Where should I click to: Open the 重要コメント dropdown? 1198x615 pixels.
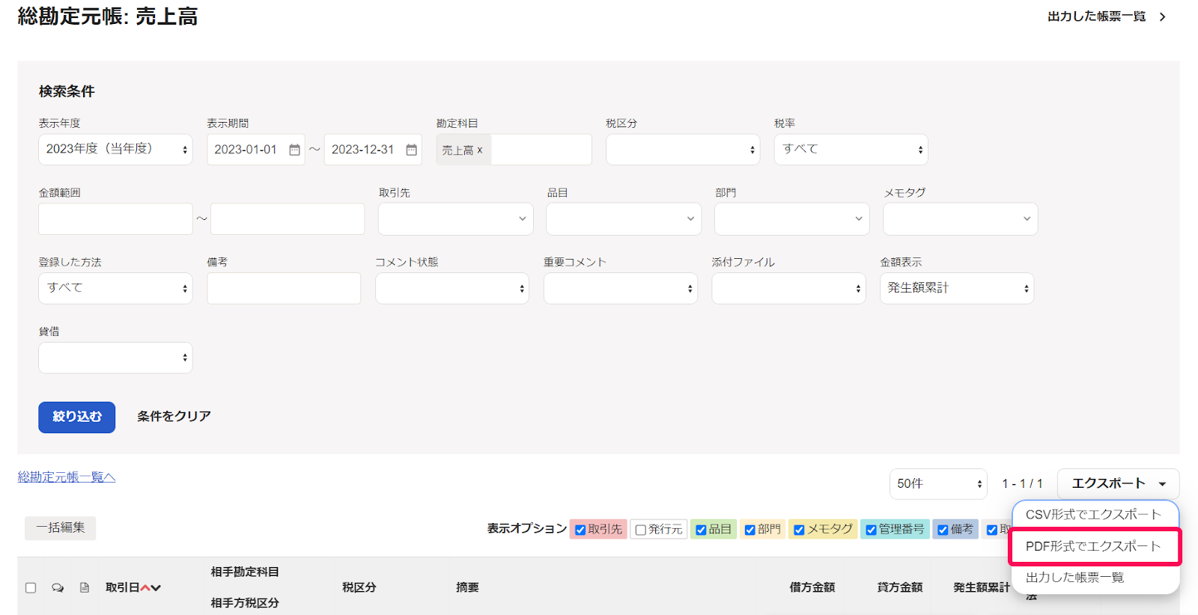coord(621,288)
